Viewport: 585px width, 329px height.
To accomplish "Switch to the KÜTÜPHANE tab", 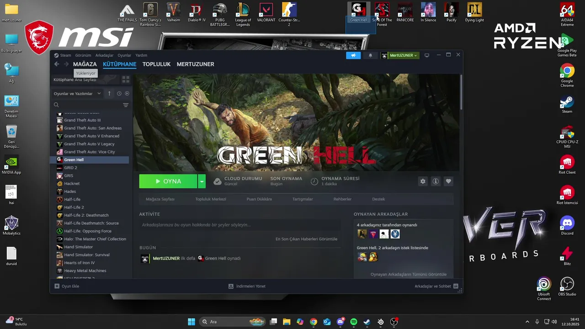I will [x=120, y=64].
